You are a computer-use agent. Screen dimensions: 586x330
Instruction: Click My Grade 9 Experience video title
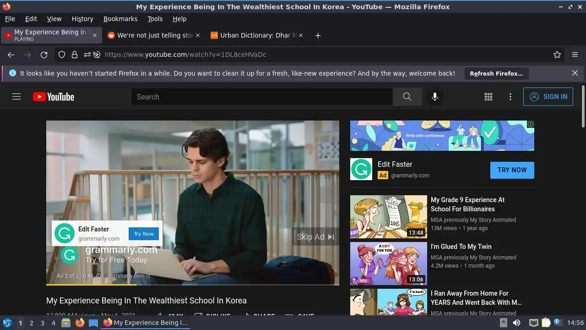467,204
